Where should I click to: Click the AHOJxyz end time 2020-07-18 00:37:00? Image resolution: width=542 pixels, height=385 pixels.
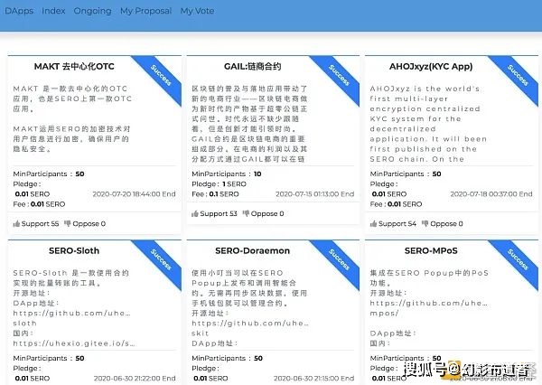pos(491,194)
